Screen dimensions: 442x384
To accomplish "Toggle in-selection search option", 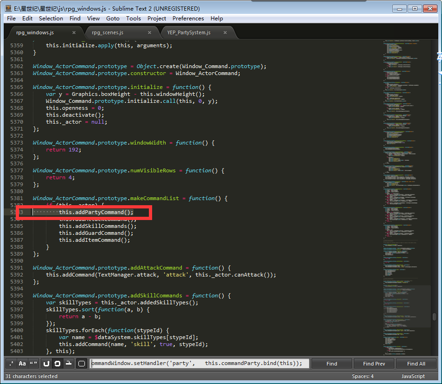I will (x=69, y=364).
